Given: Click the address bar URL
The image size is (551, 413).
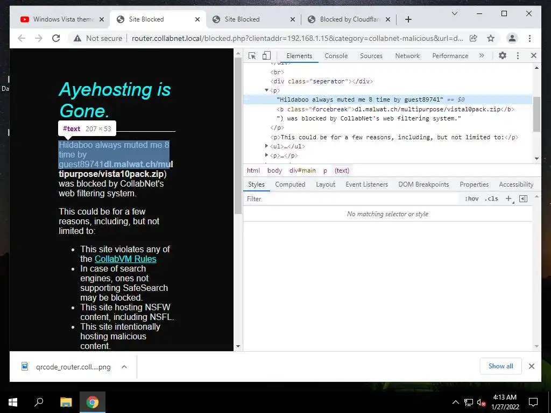Looking at the screenshot, I should point(297,38).
